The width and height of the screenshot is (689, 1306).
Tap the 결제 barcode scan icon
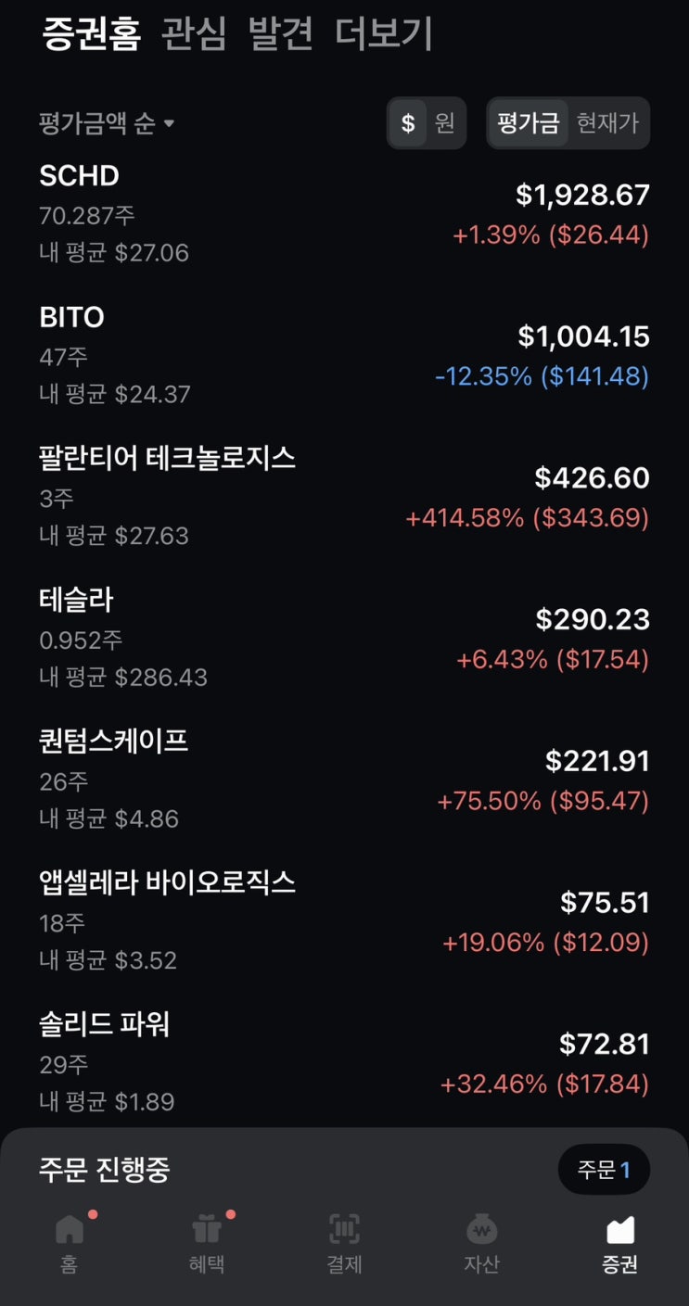point(344,1231)
